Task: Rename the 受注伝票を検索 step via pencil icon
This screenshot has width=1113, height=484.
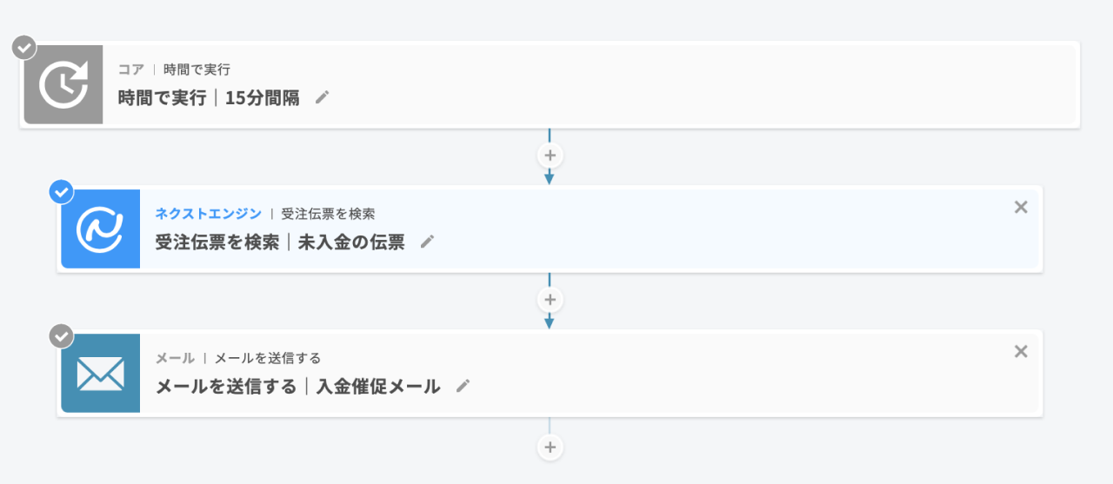Action: [427, 242]
